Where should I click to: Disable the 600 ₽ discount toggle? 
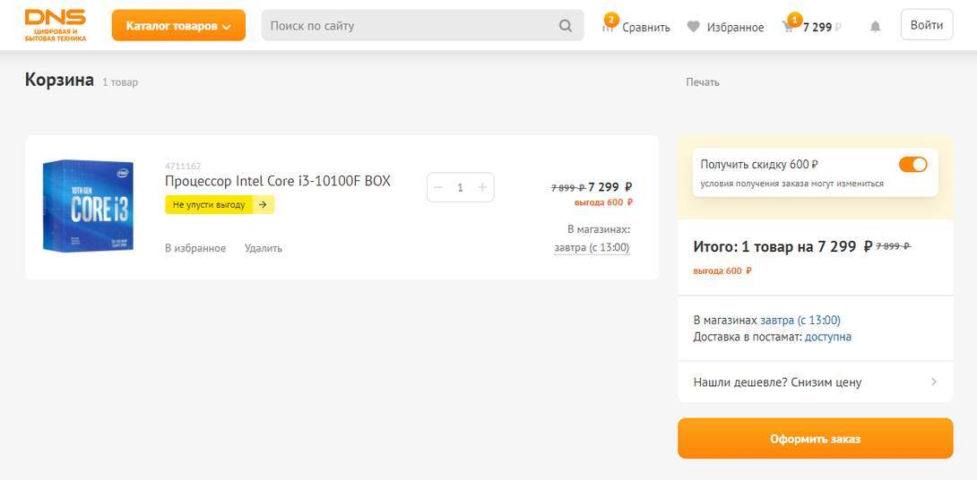[912, 164]
